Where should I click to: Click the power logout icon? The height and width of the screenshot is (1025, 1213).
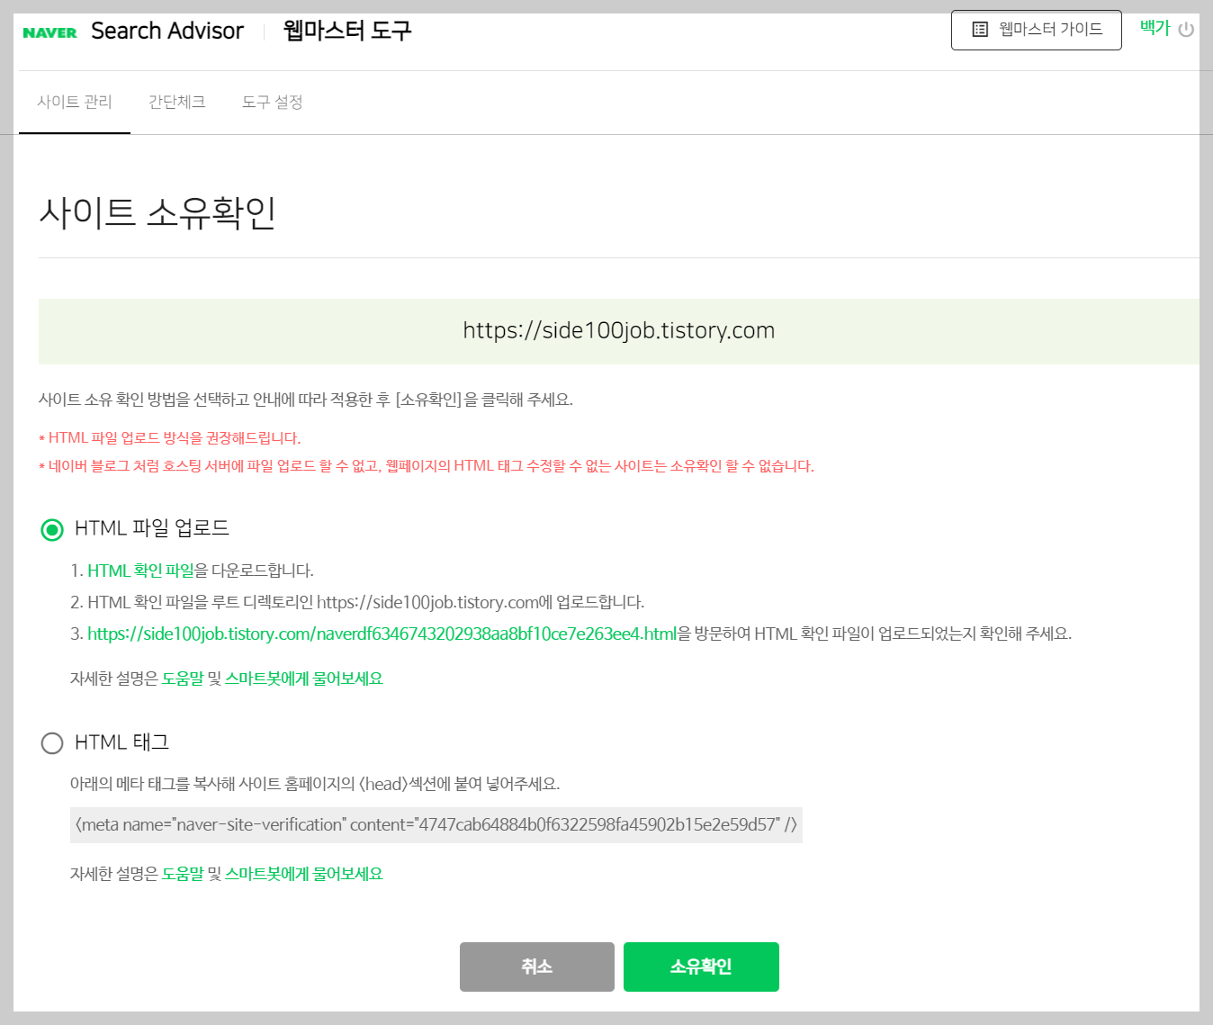point(1186,29)
